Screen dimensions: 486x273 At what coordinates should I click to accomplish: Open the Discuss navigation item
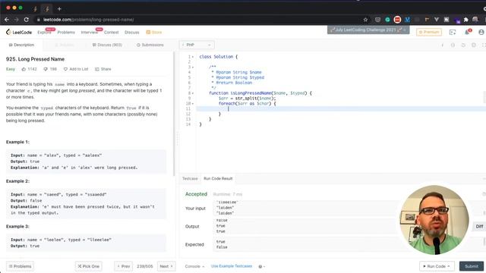[131, 32]
